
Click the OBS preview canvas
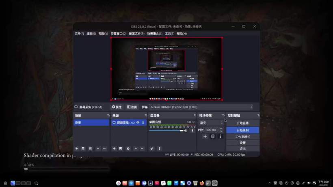tap(166, 69)
